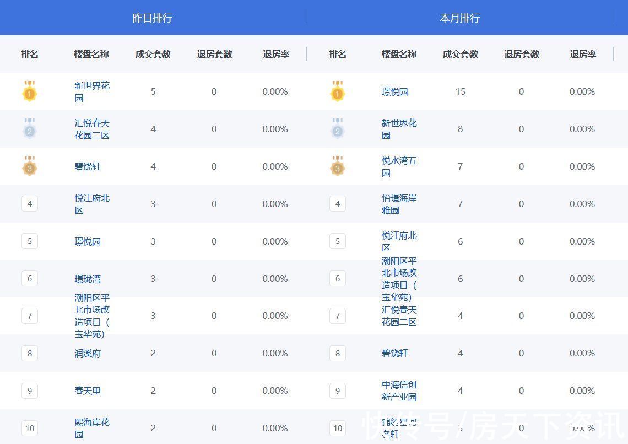
Task: Select the 春天里 property link
Action: pos(88,391)
